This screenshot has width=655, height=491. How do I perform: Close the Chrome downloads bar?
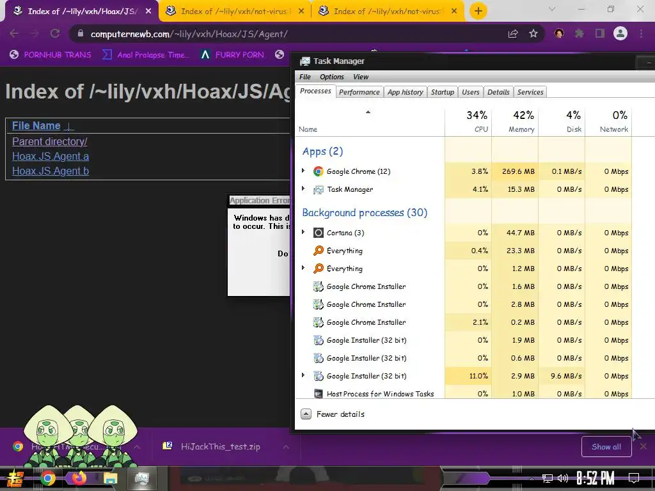coord(643,447)
